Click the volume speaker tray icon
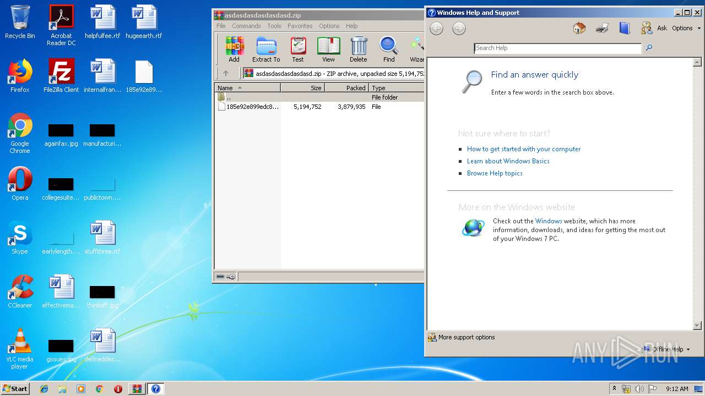This screenshot has width=705, height=396. (639, 389)
